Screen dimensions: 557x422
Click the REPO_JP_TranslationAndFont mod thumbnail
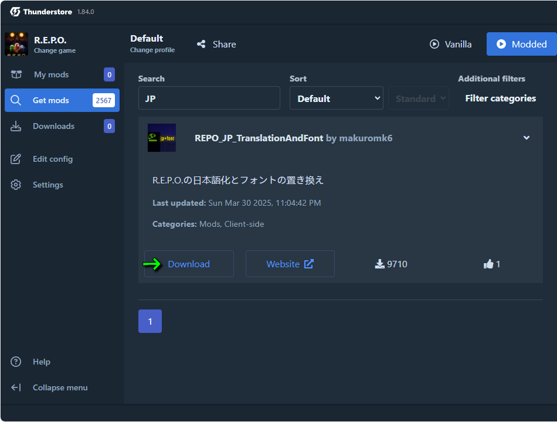[162, 138]
